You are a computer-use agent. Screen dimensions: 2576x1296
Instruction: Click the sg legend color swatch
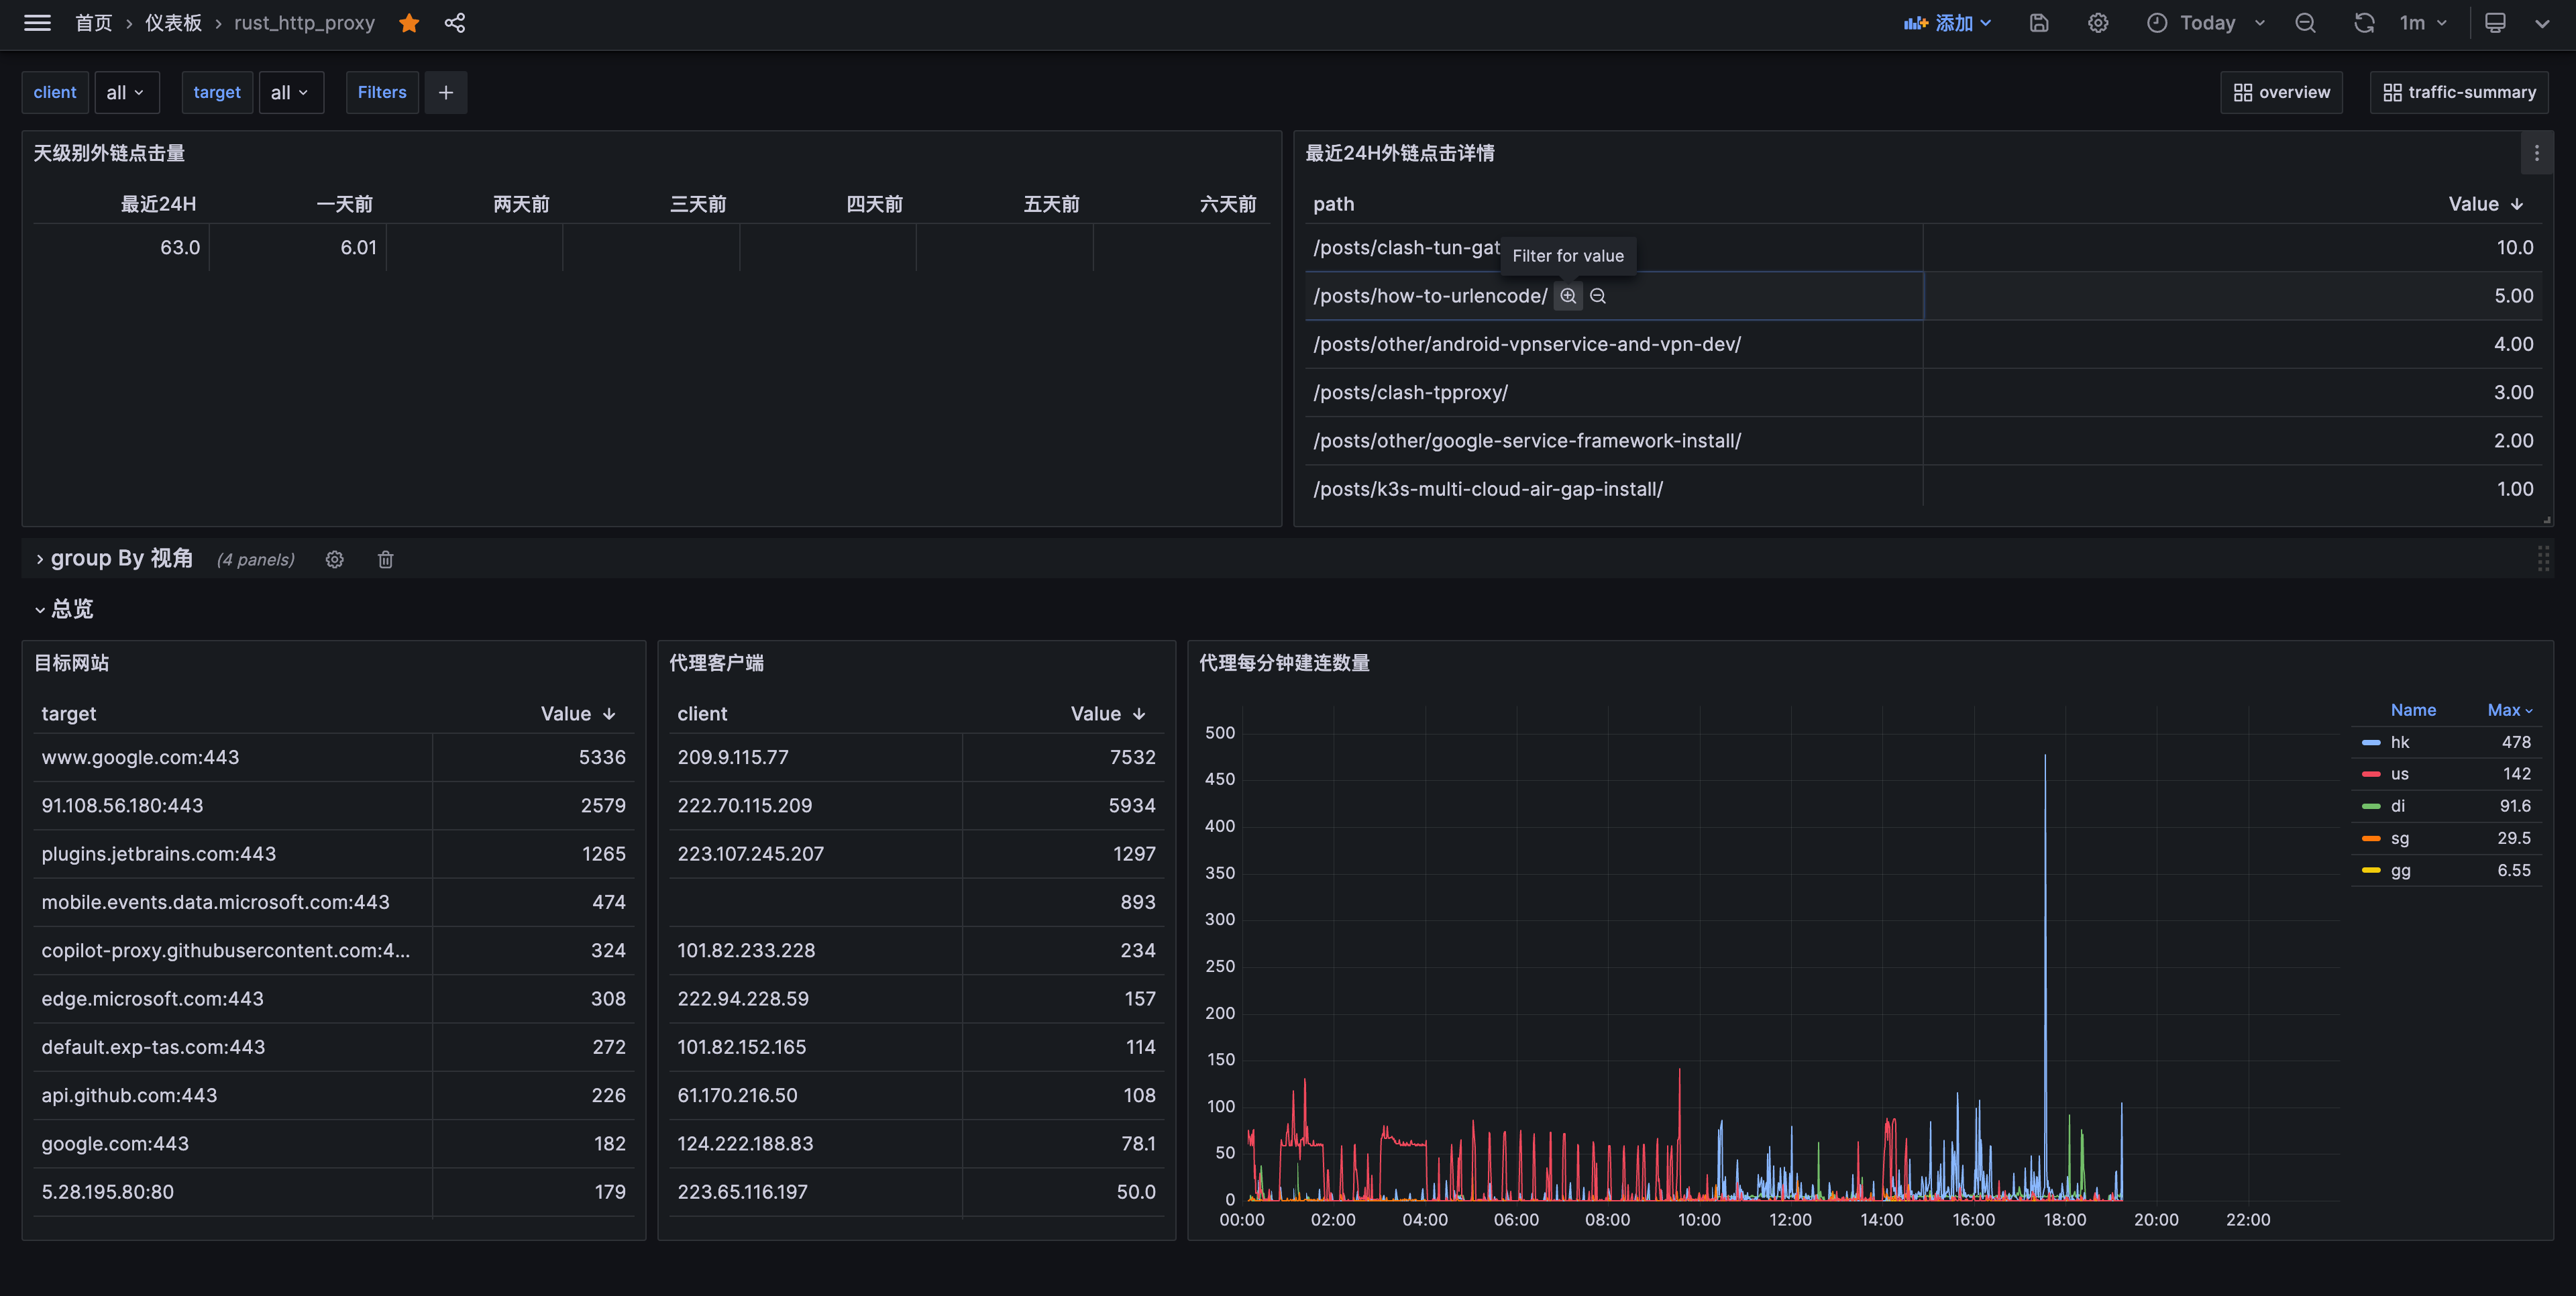pos(2371,838)
